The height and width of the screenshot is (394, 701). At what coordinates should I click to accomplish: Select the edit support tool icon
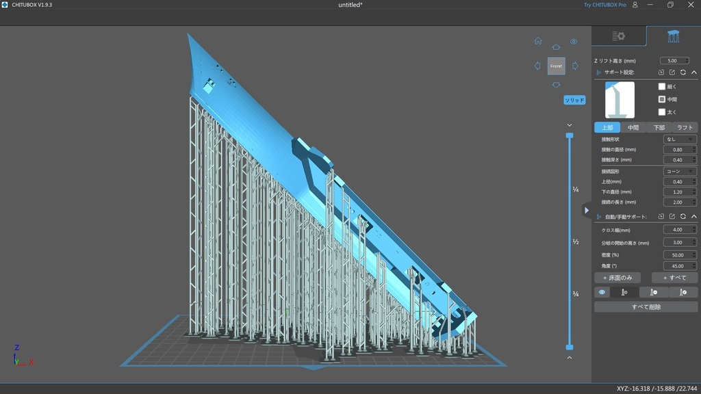click(x=683, y=292)
